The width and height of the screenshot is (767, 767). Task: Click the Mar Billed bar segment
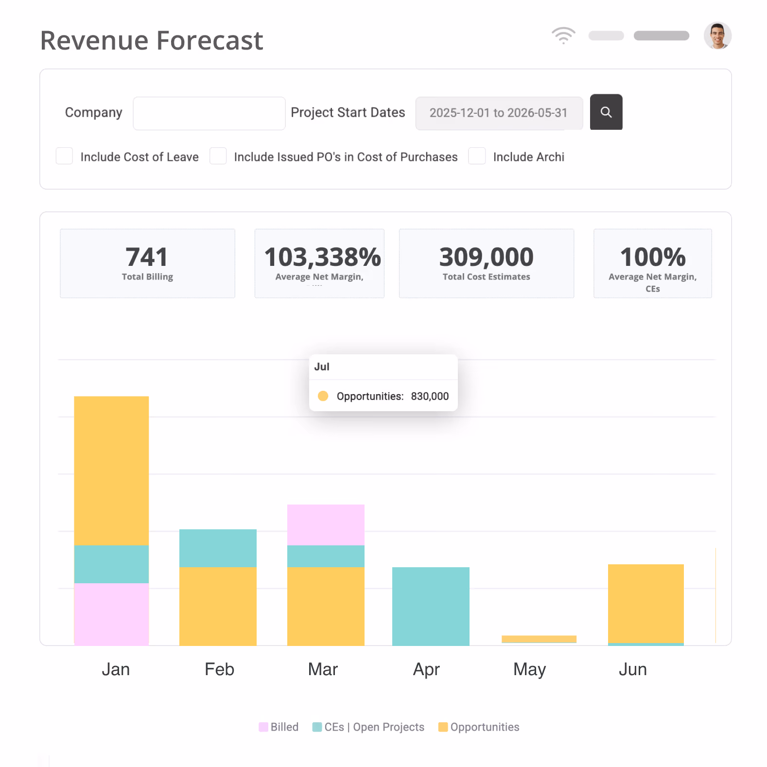[x=326, y=525]
